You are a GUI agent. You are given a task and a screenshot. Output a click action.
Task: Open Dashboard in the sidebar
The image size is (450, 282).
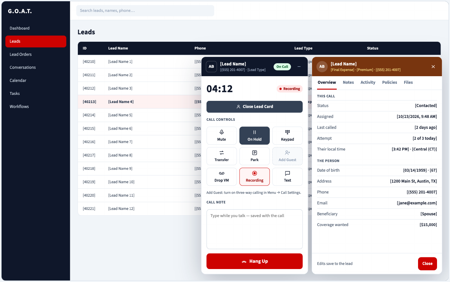(x=36, y=28)
